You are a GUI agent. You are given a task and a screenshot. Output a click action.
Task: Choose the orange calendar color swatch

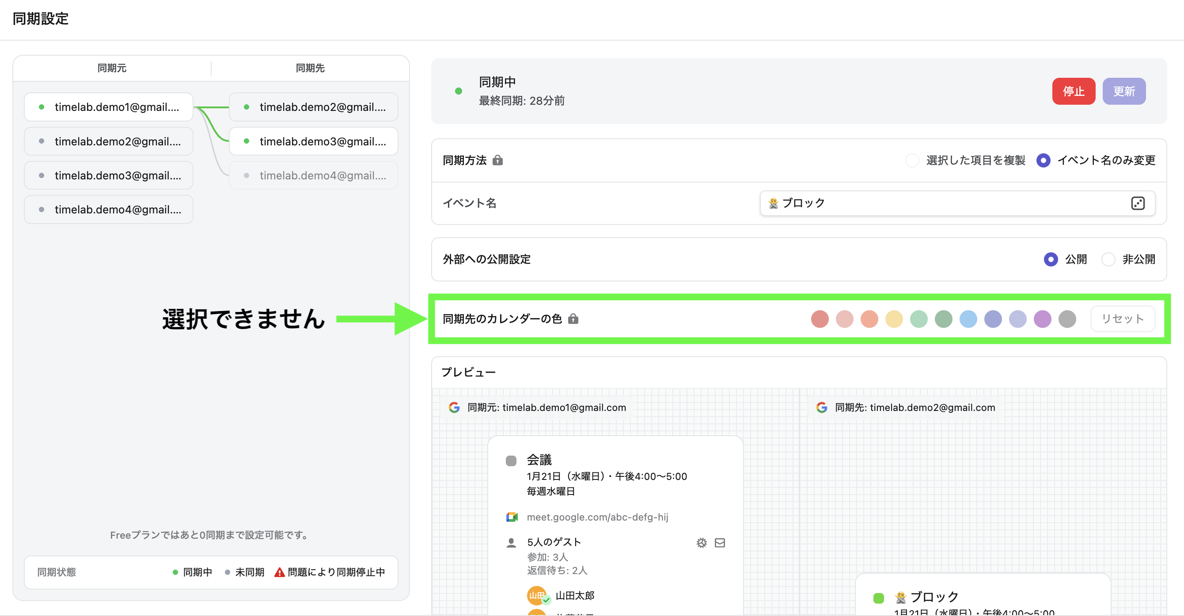pyautogui.click(x=869, y=319)
